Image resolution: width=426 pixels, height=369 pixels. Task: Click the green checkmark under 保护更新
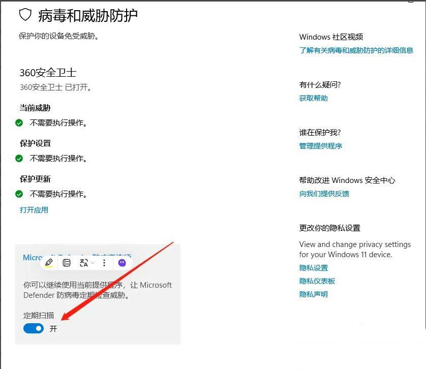(x=19, y=194)
